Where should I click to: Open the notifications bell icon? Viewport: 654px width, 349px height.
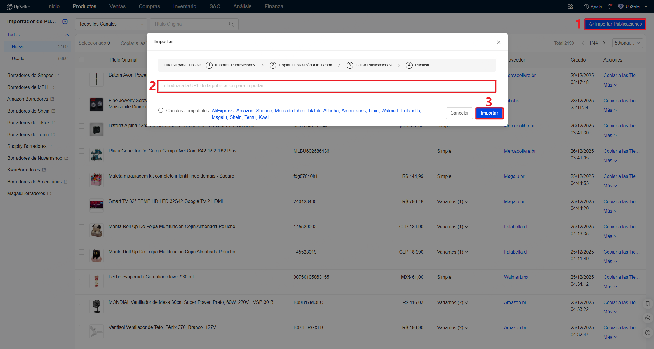tap(610, 6)
